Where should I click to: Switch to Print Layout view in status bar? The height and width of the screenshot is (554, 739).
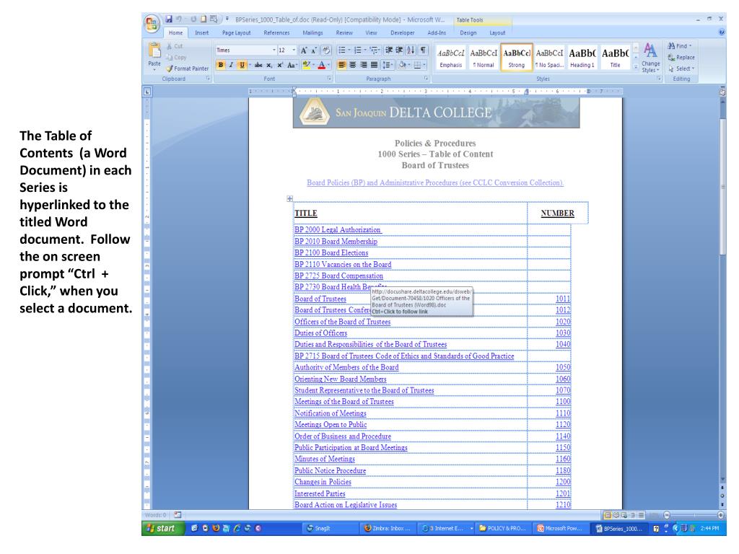(x=608, y=515)
